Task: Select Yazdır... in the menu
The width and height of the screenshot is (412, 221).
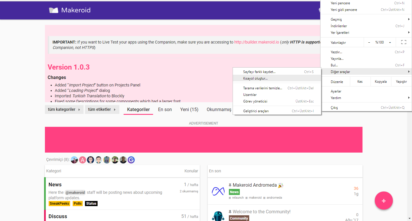Action: pos(366,52)
